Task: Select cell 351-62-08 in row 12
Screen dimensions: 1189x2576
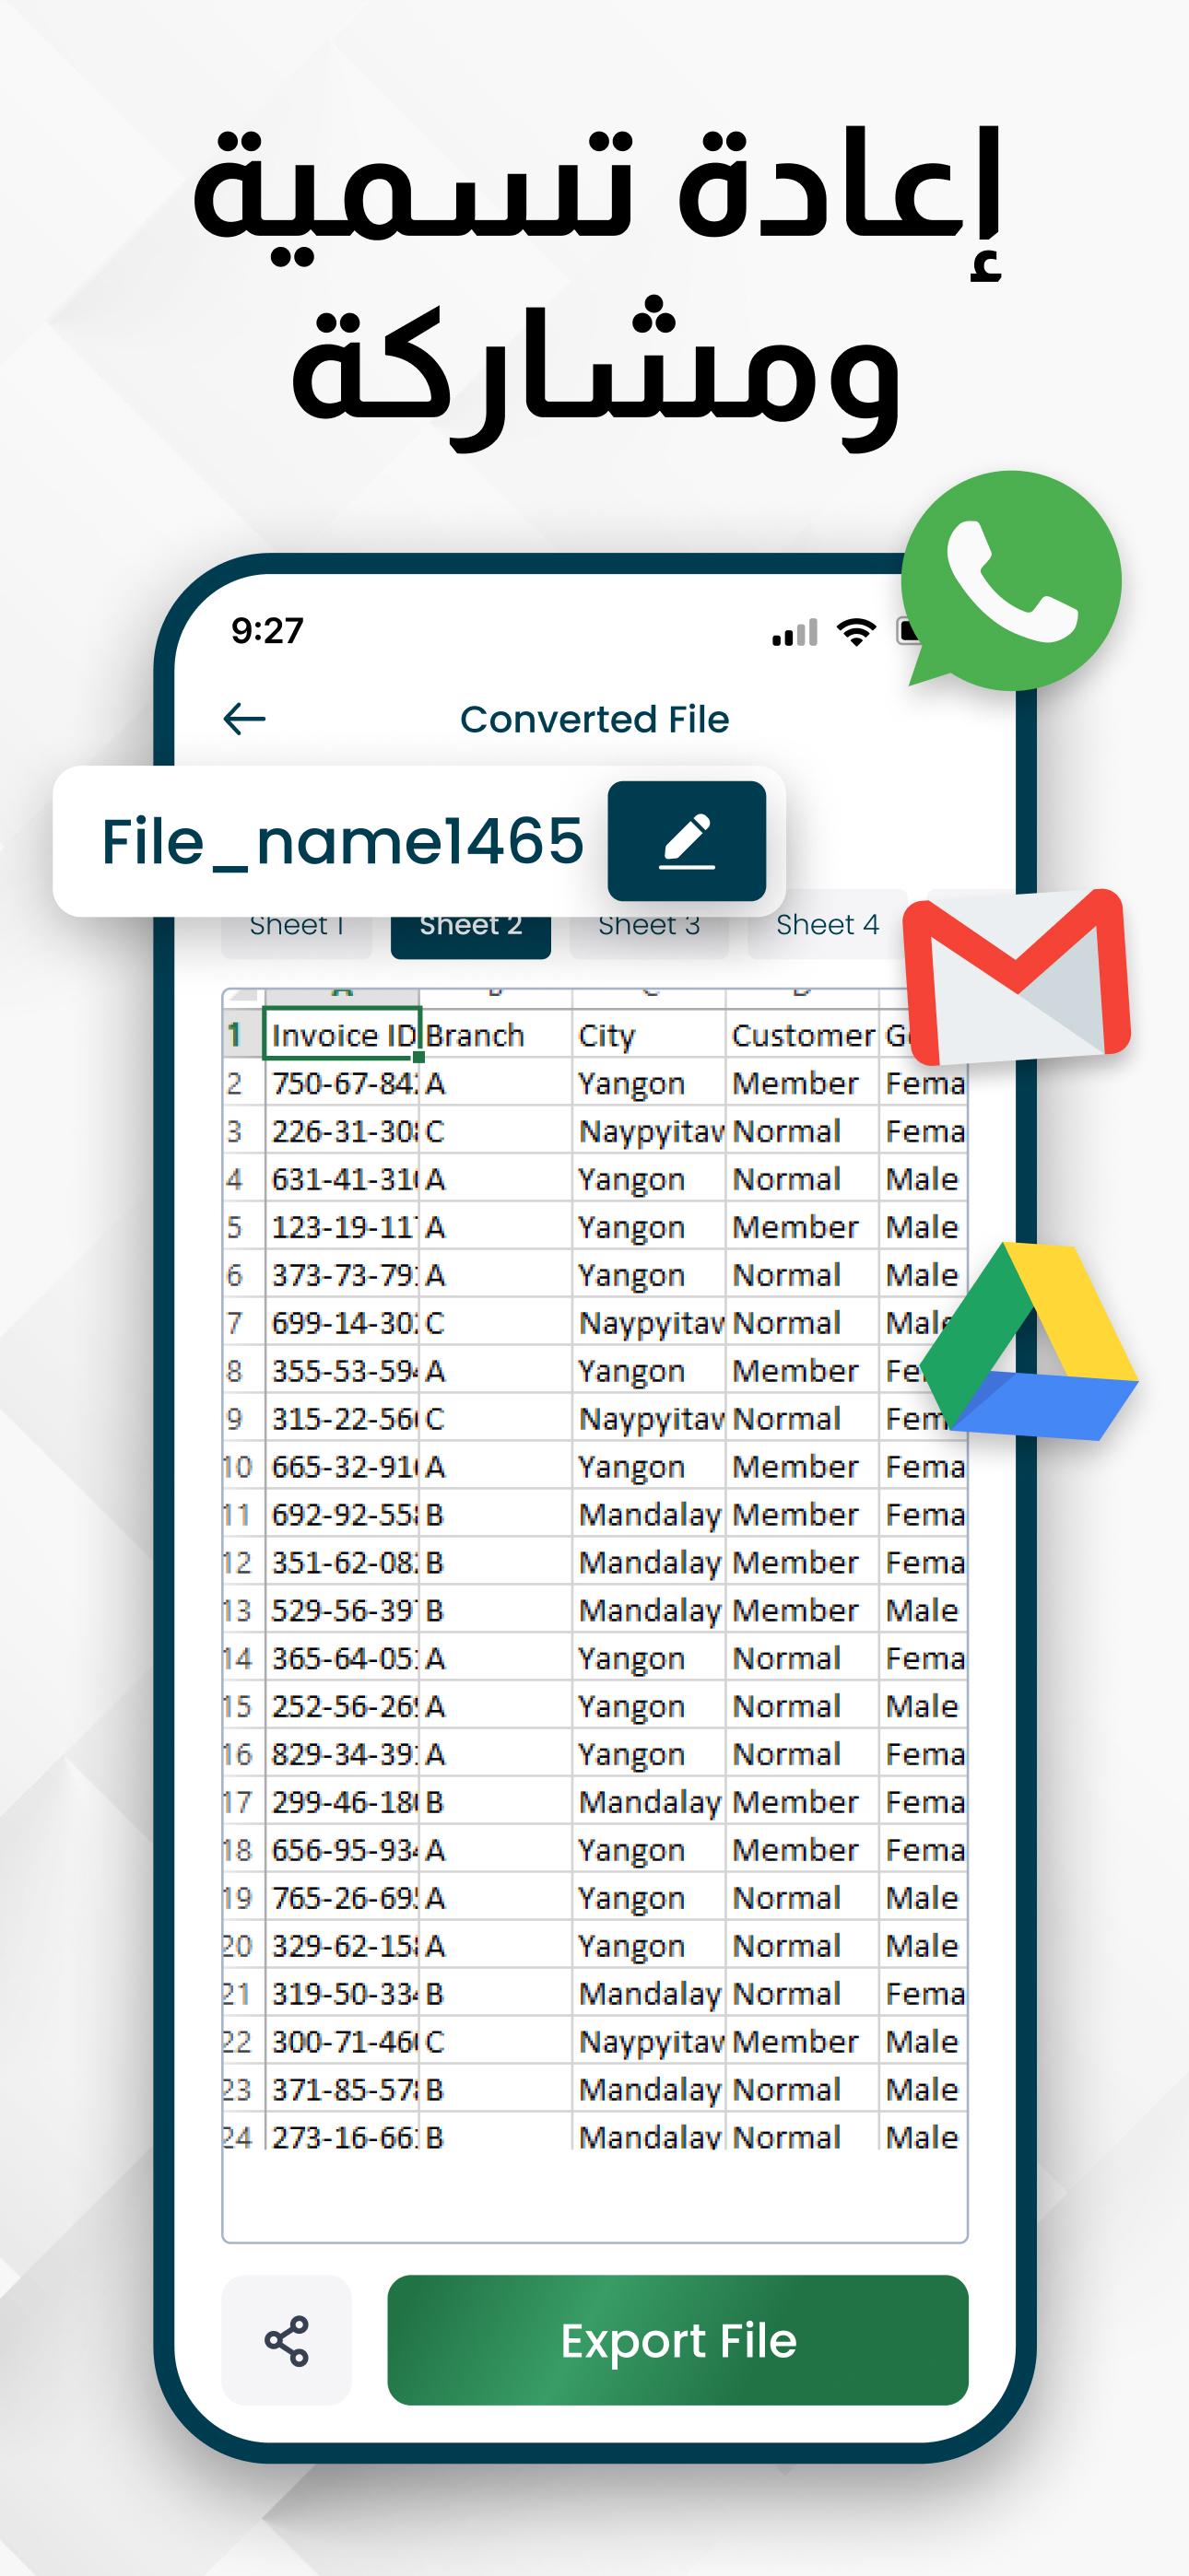Action: click(341, 1563)
